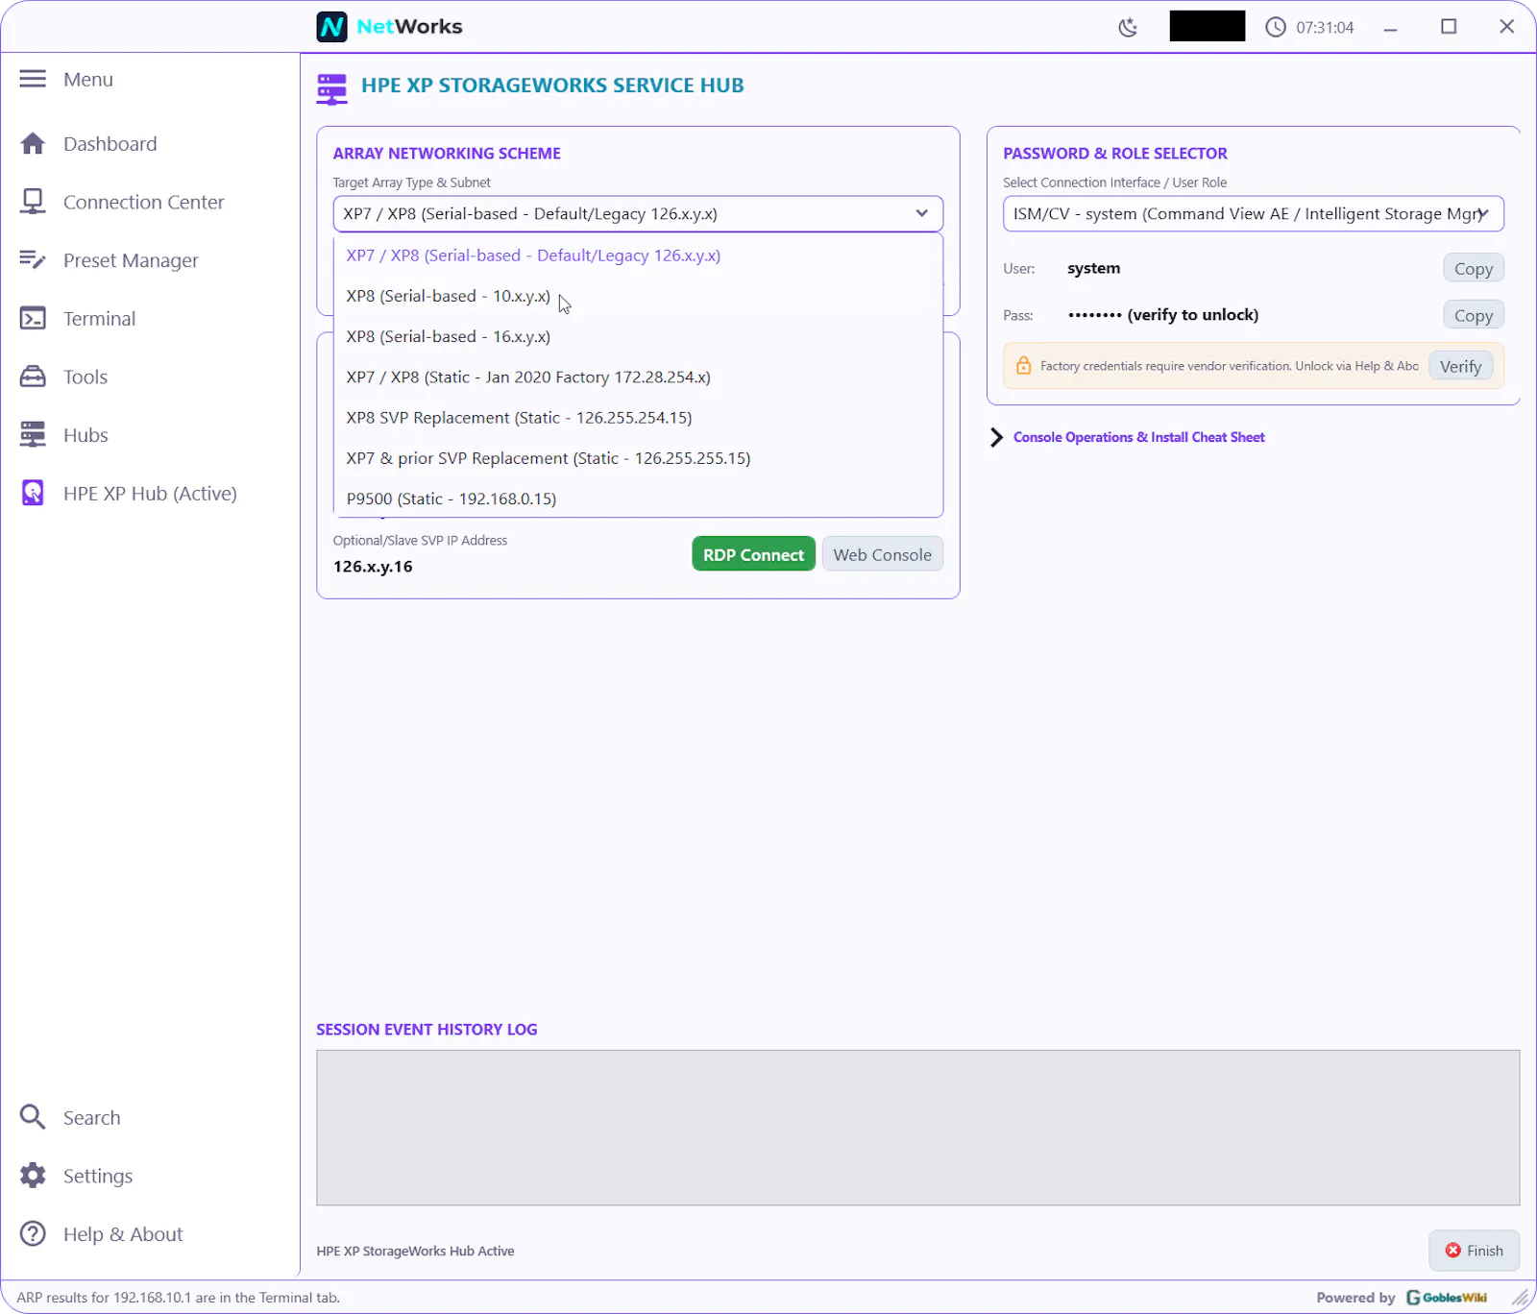Toggle dark mode moon icon
This screenshot has height=1314, width=1537.
1128,27
